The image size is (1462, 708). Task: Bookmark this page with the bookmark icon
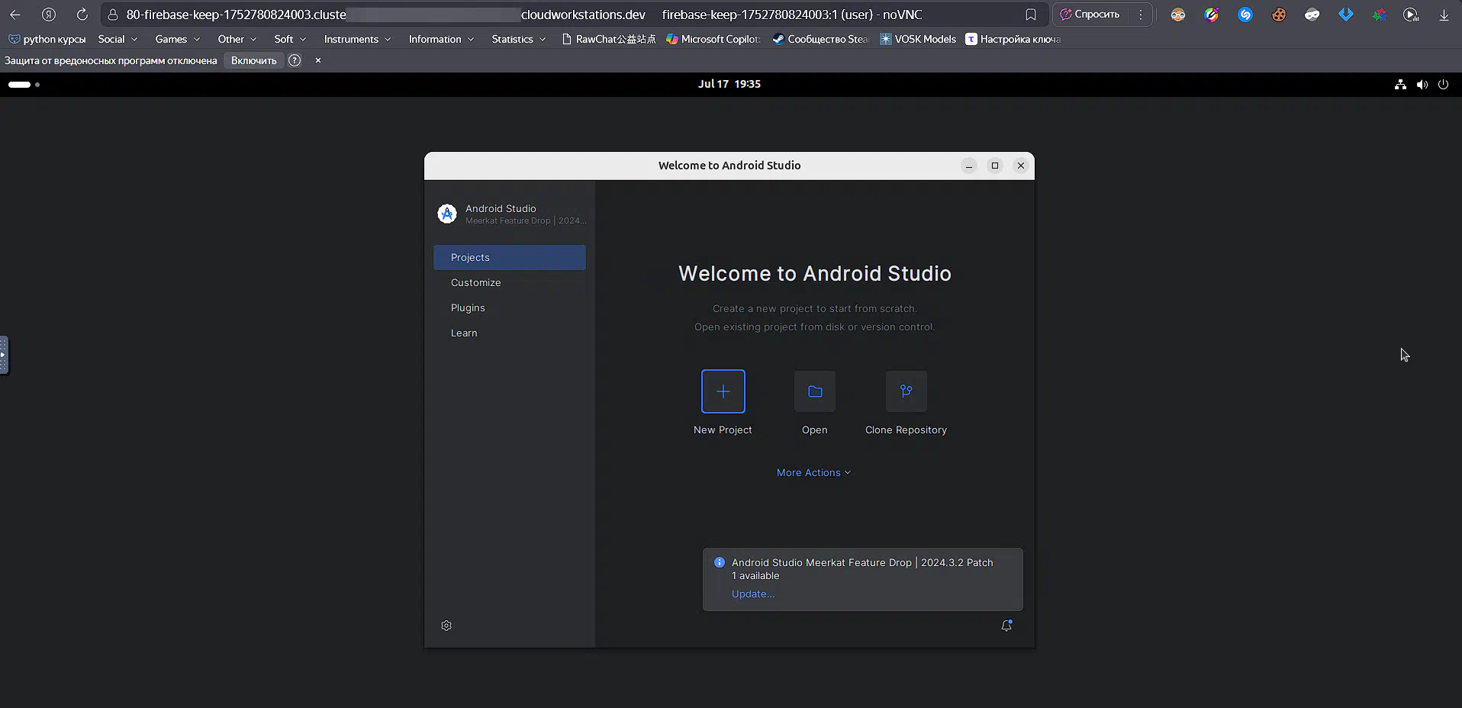coord(1031,14)
